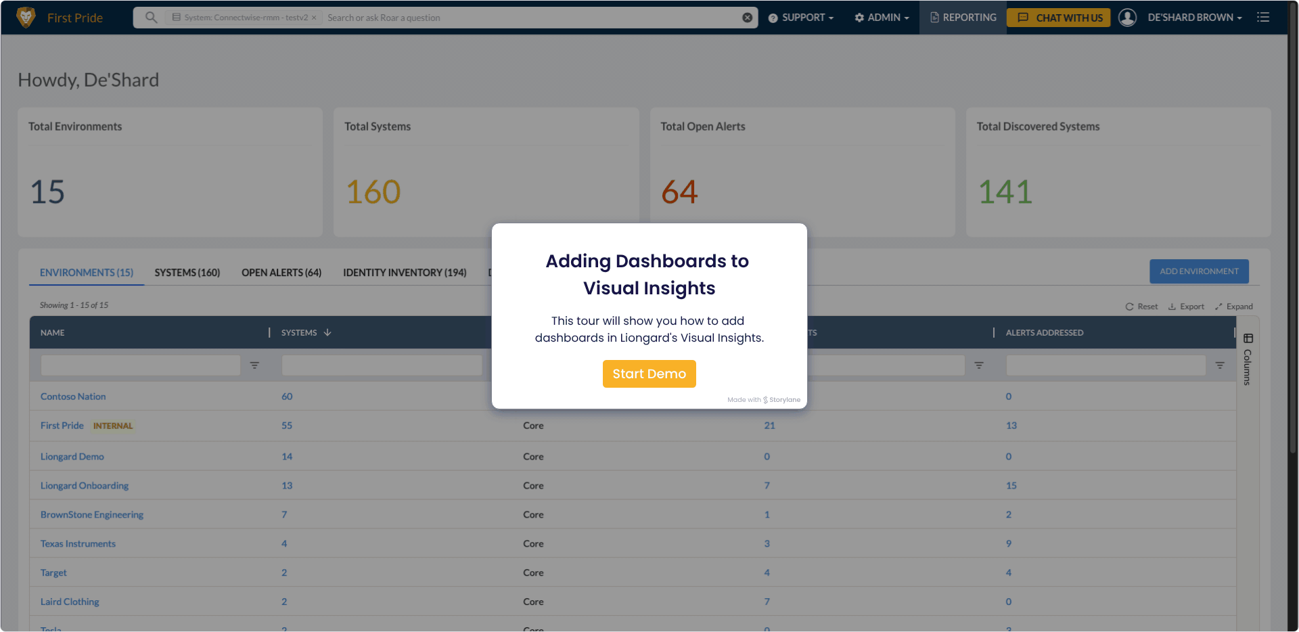1299x632 pixels.
Task: Switch to Open Alerts (64) tab
Action: 281,273
